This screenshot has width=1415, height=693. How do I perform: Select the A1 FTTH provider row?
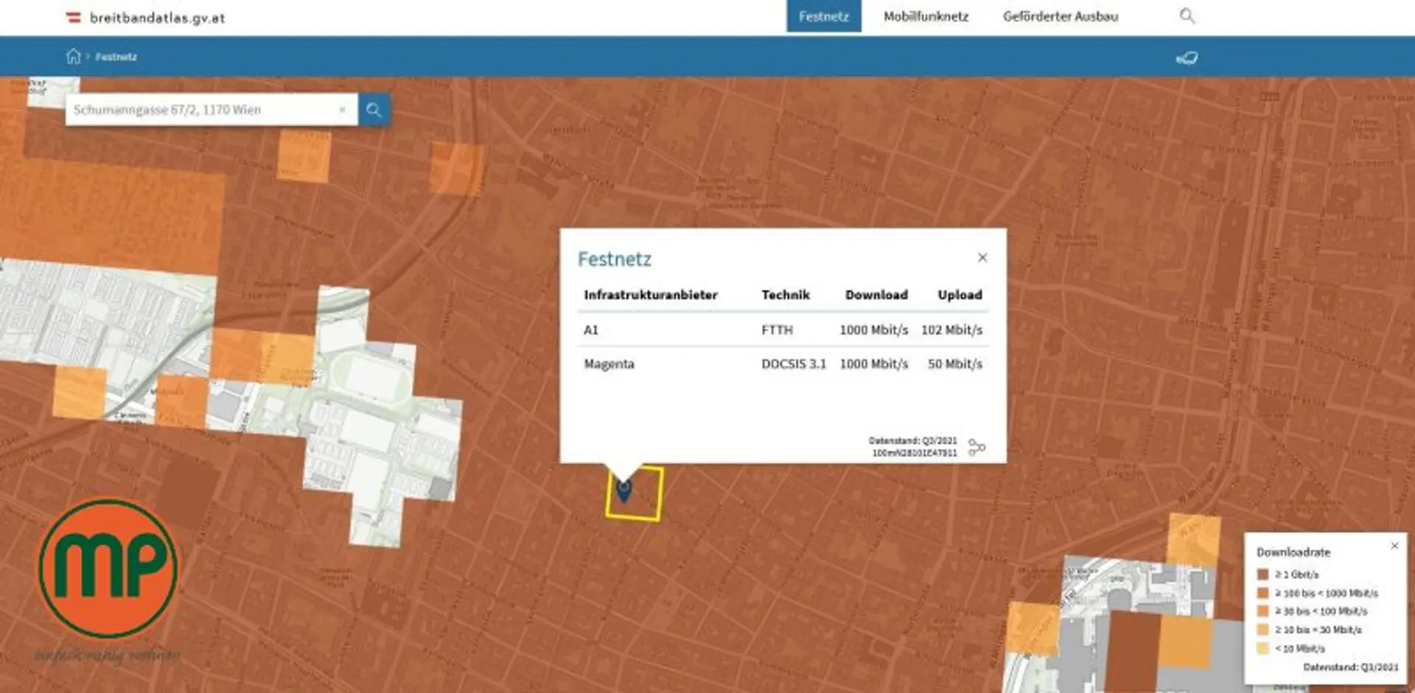[783, 330]
